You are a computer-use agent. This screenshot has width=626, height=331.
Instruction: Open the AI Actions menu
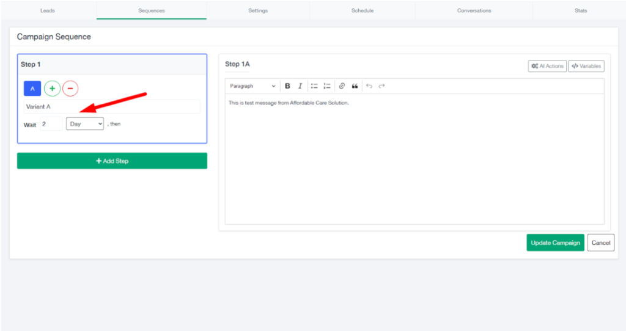[x=547, y=66]
